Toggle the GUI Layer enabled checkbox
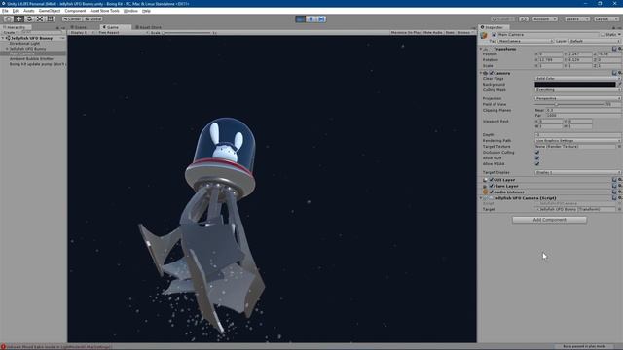 click(x=492, y=180)
